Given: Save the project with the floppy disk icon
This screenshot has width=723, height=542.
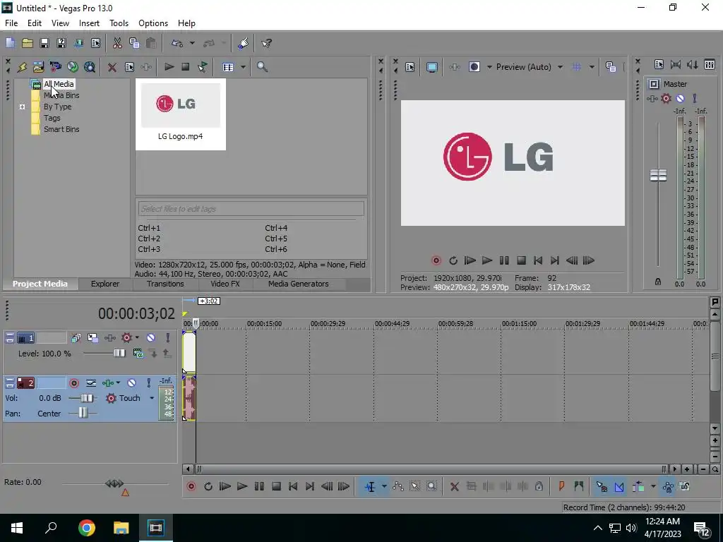Looking at the screenshot, I should (44, 43).
